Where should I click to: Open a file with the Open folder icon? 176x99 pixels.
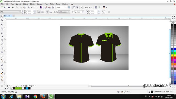(5, 7)
